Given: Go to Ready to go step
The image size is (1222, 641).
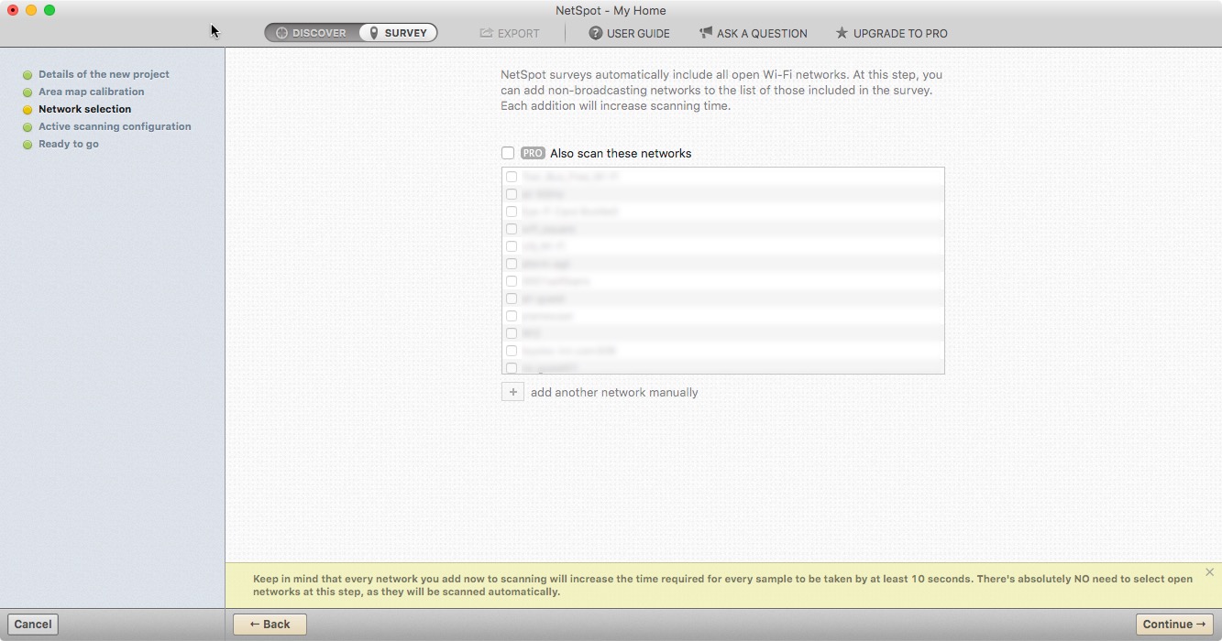Looking at the screenshot, I should [x=69, y=144].
